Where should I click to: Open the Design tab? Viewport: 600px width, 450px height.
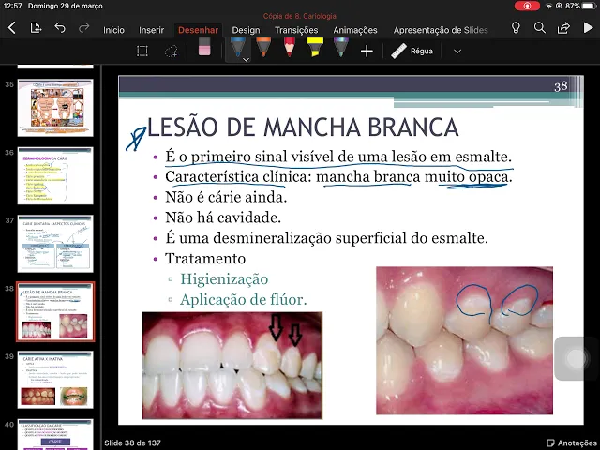point(246,30)
